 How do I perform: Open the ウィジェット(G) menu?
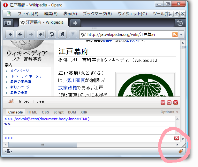[132, 13]
